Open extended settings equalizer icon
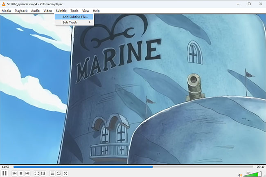Image resolution: width=266 pixels, height=177 pixels. coord(43,173)
